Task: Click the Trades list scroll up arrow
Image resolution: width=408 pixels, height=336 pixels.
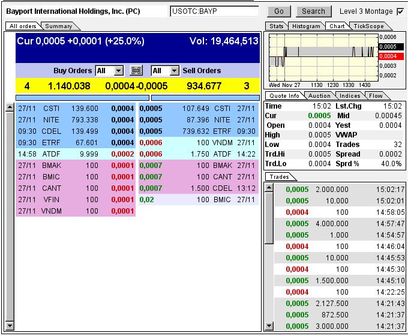Action: pos(269,188)
